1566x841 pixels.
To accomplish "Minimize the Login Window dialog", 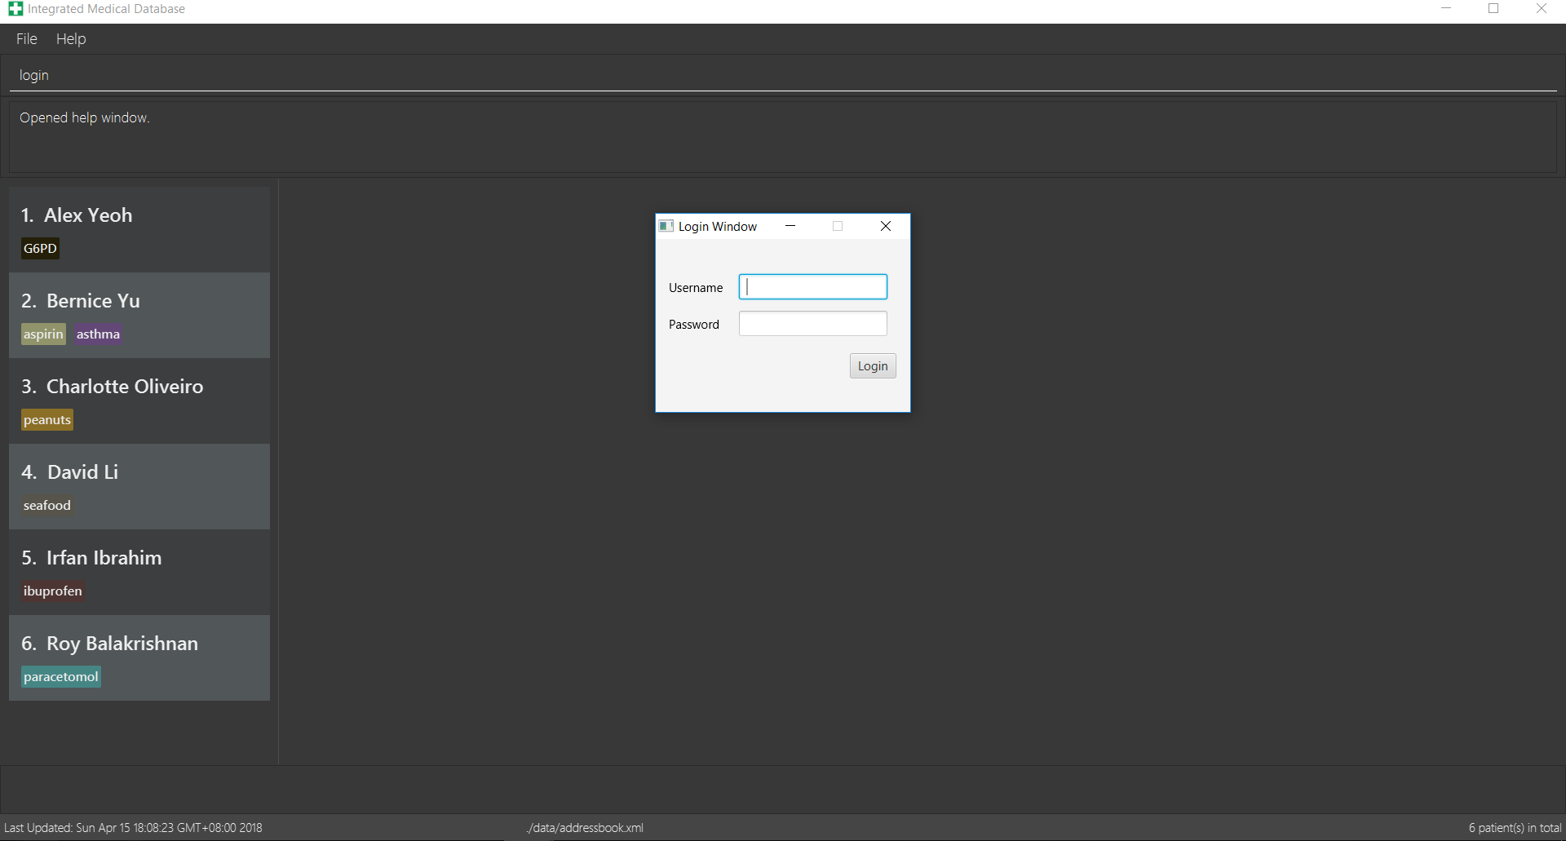I will tap(790, 226).
